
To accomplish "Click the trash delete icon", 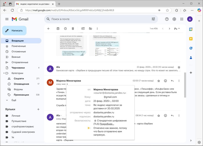I will pos(73,29).
